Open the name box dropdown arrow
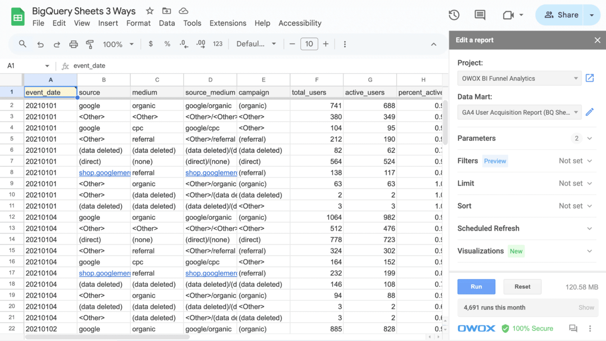The image size is (606, 341). (x=47, y=66)
